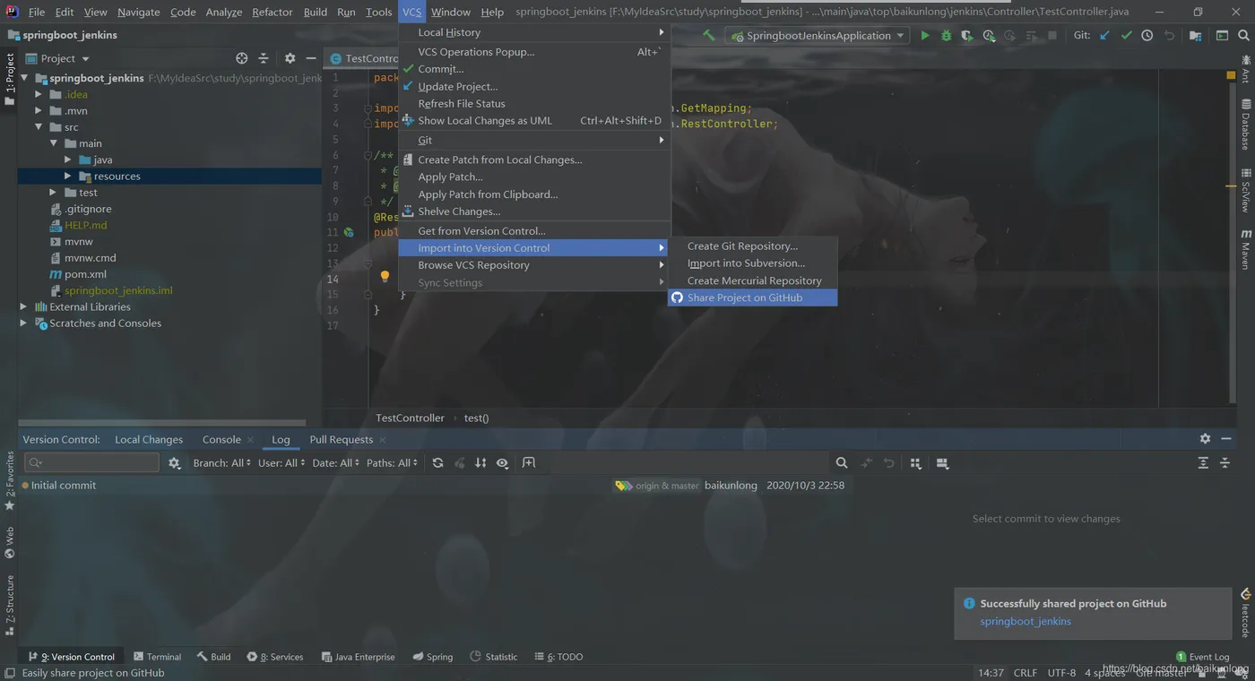
Task: Expand the .idea folder in project tree
Action: [39, 94]
